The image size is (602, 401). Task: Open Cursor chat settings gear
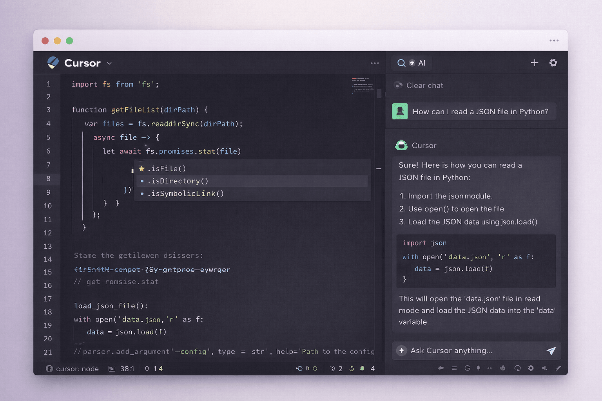pyautogui.click(x=553, y=63)
